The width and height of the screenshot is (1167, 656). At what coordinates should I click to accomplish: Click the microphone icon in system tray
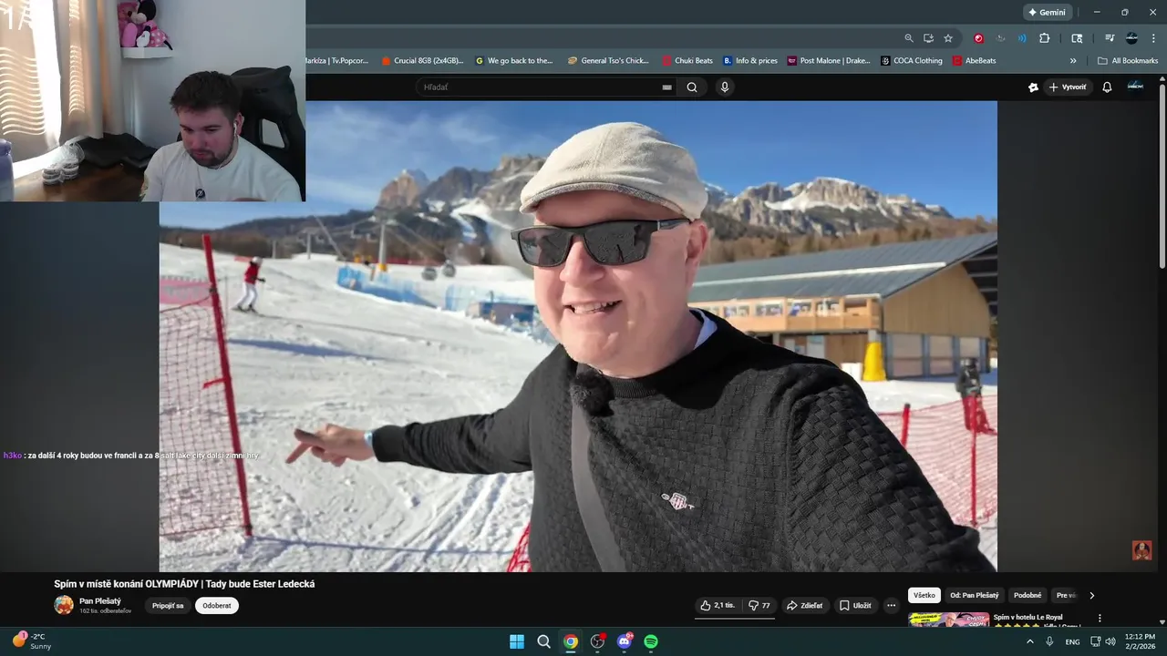(1050, 641)
